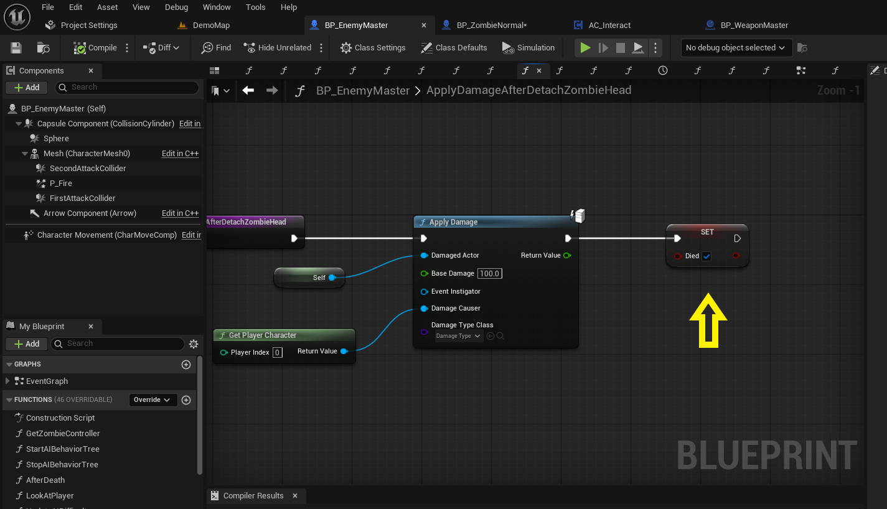Open the Diff dropdown

[161, 48]
